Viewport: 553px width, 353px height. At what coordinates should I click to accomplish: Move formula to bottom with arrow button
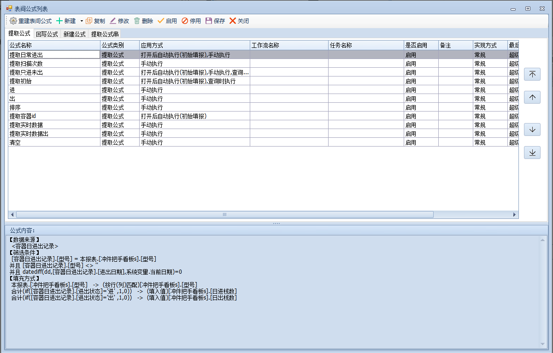[x=532, y=153]
